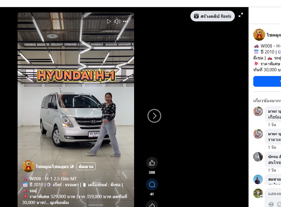Open the reel's three-dot options menu
This screenshot has height=207, width=281.
[x=125, y=21]
